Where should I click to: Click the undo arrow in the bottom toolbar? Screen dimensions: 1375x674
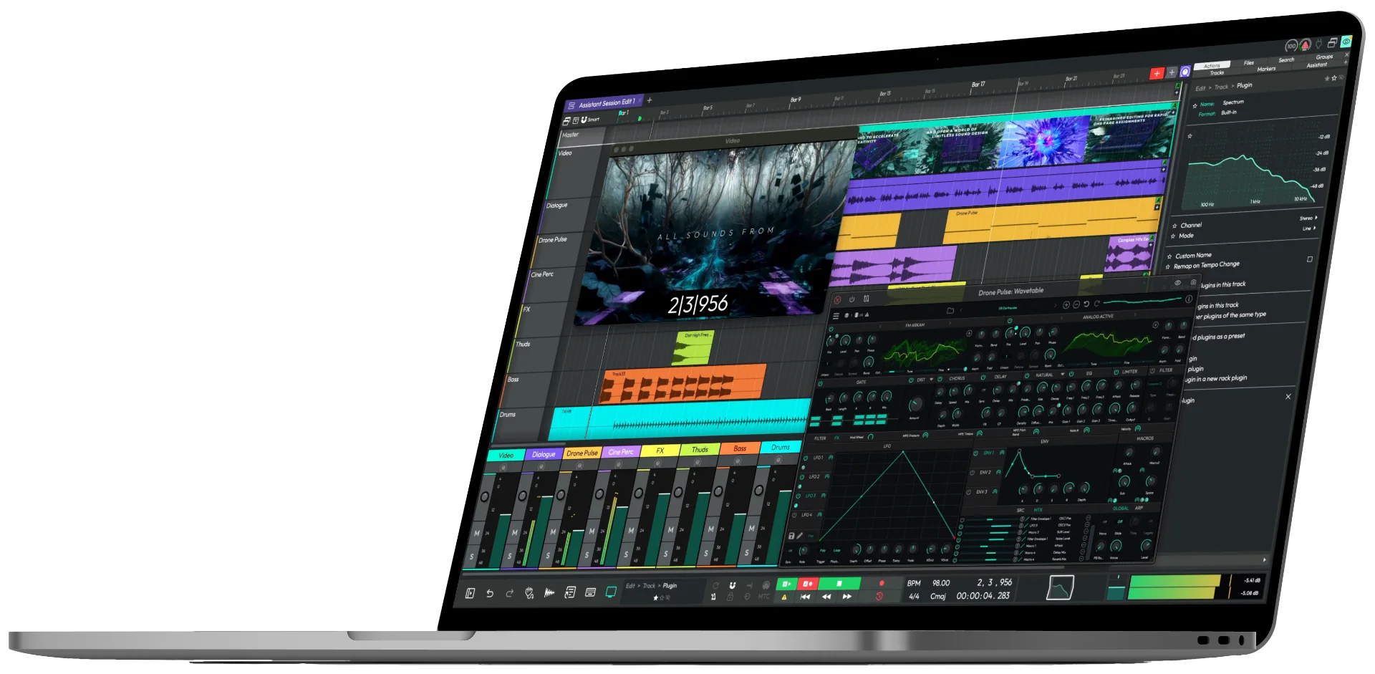click(490, 593)
